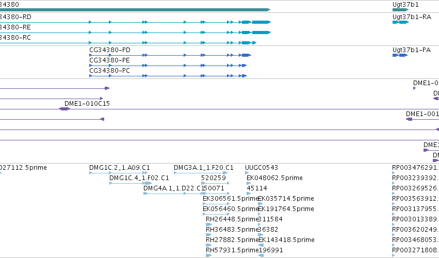Screen dimensions: 439x258
Task: Click the EK048062.5prime label
Action: 274,178
